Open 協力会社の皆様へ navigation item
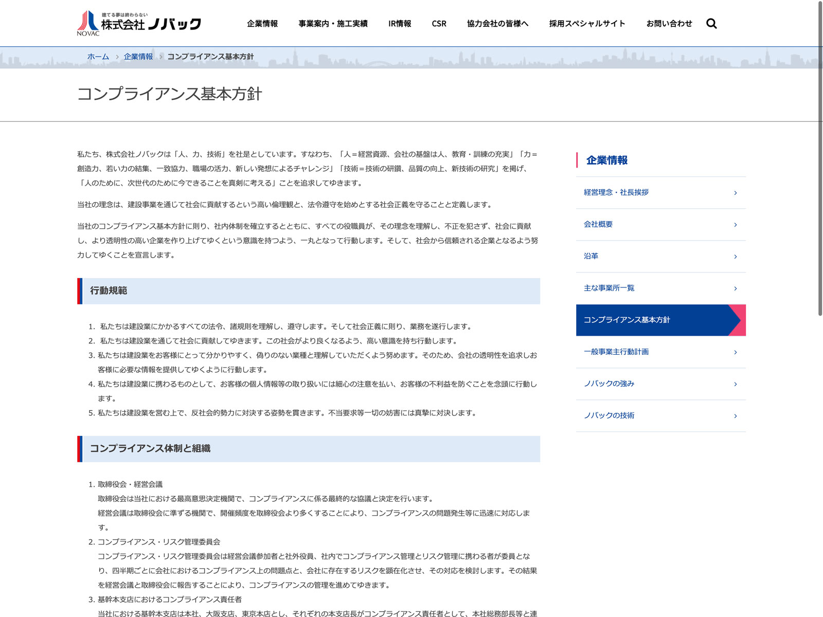Viewport: 823px width, 617px height. click(497, 24)
